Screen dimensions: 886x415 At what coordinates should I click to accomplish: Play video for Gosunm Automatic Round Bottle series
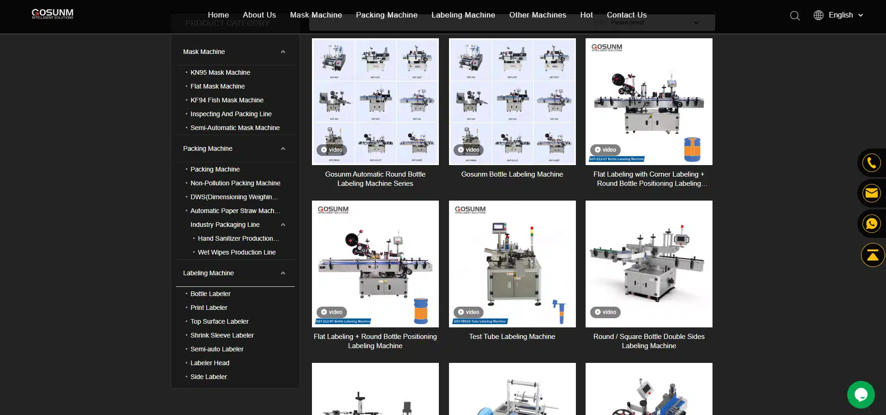pos(332,150)
